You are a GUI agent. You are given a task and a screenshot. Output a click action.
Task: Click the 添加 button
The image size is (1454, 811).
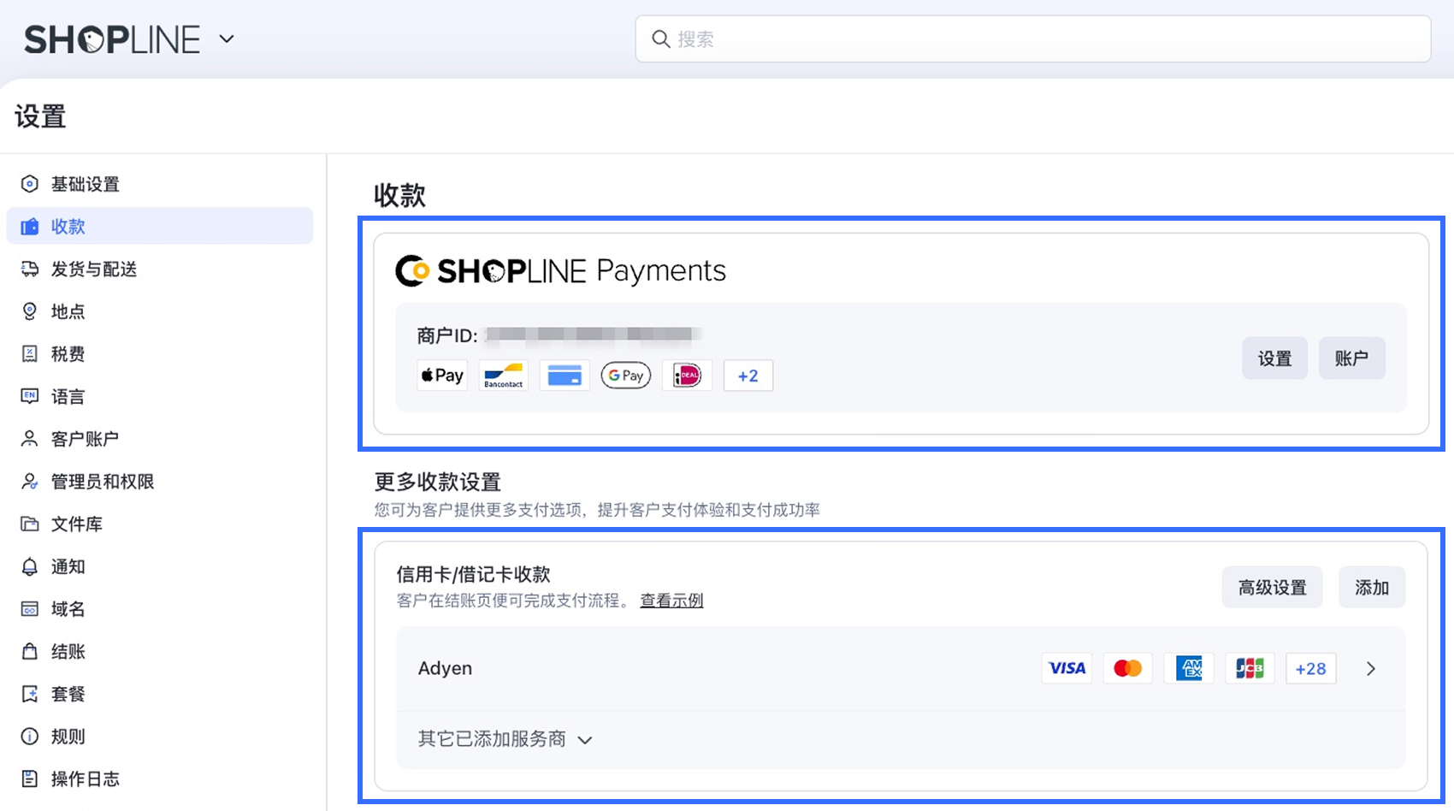pyautogui.click(x=1372, y=588)
